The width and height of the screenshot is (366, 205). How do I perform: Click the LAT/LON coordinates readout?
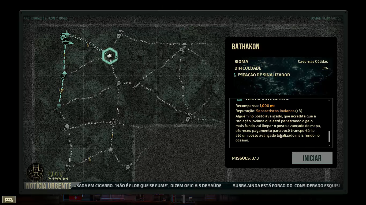coord(46,18)
